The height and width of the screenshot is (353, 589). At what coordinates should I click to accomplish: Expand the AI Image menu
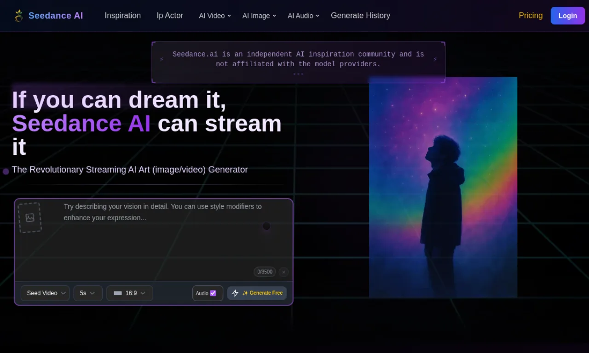(x=260, y=16)
